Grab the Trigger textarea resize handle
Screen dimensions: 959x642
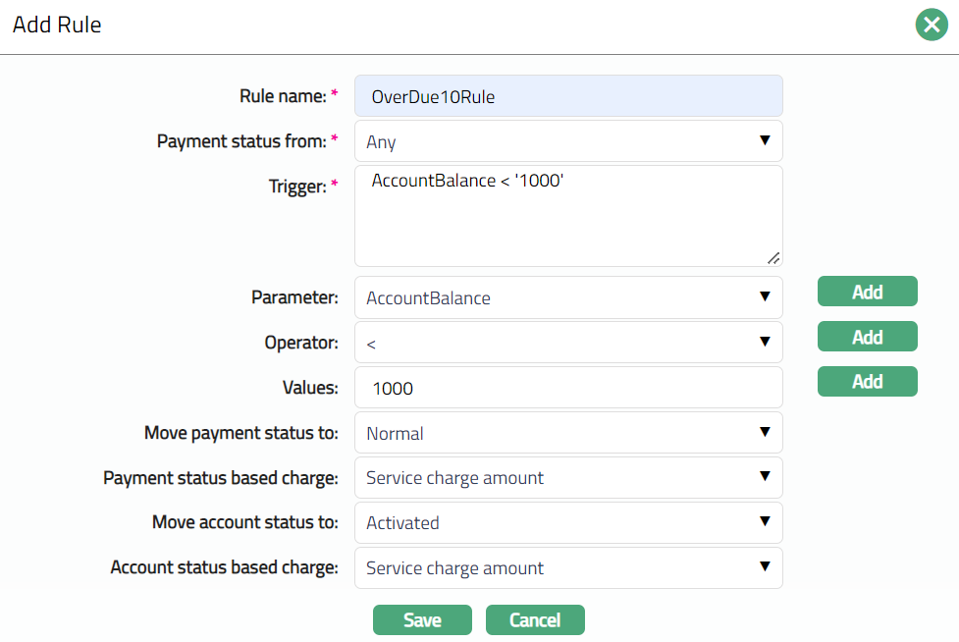coord(773,258)
